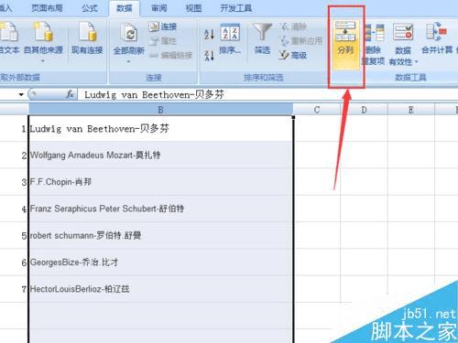This screenshot has height=343, width=458.
Task: Click the 编辑链接 button
Action: pyautogui.click(x=171, y=55)
